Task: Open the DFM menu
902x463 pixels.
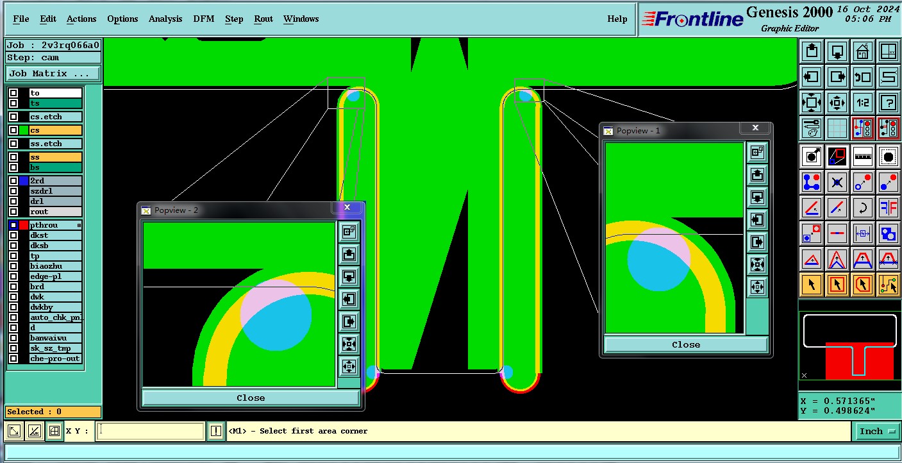Action: (204, 19)
